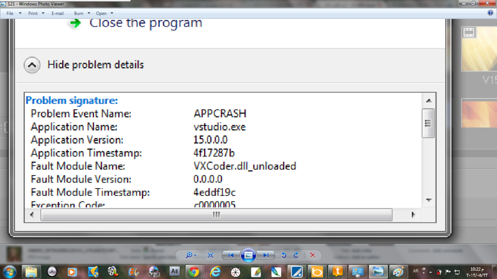The image size is (497, 279).
Task: Expand the Burn dropdown arrow
Action: (89, 13)
